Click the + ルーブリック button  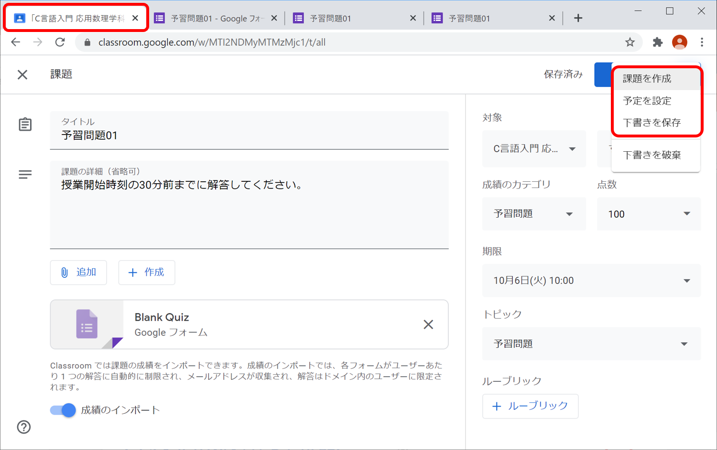[x=530, y=406]
